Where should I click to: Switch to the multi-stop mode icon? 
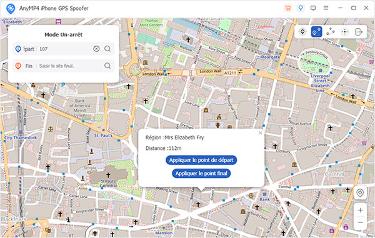click(x=331, y=31)
